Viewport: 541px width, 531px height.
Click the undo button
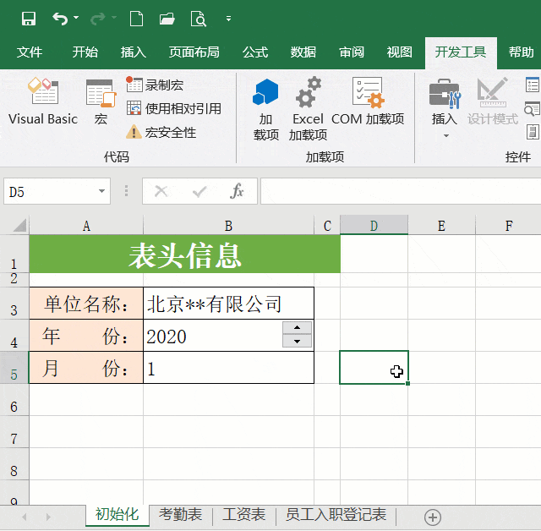pyautogui.click(x=59, y=19)
